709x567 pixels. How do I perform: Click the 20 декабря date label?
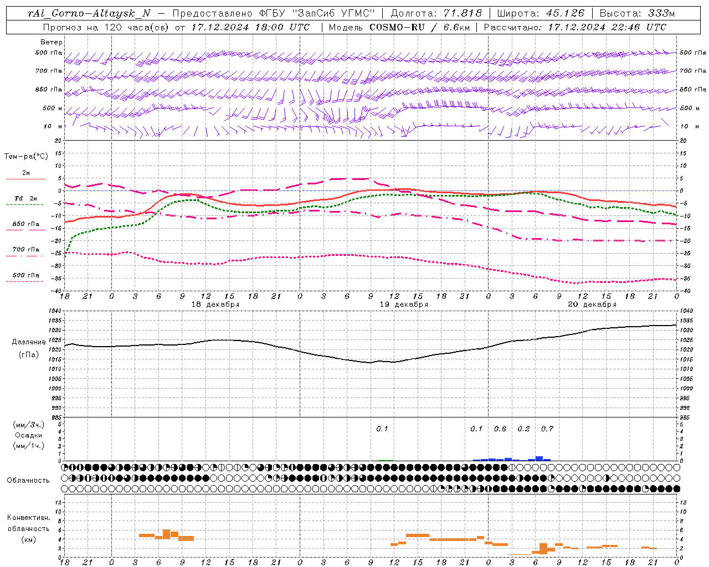[x=592, y=305]
